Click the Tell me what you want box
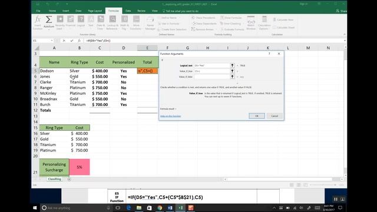Screen dimensions: 377x212 [x=181, y=11]
